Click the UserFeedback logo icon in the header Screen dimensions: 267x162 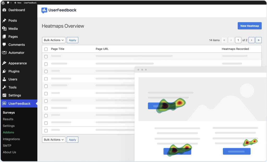point(44,10)
